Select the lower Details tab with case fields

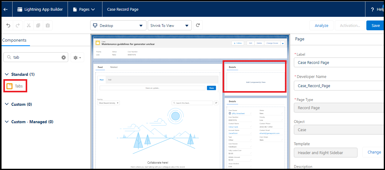232,101
